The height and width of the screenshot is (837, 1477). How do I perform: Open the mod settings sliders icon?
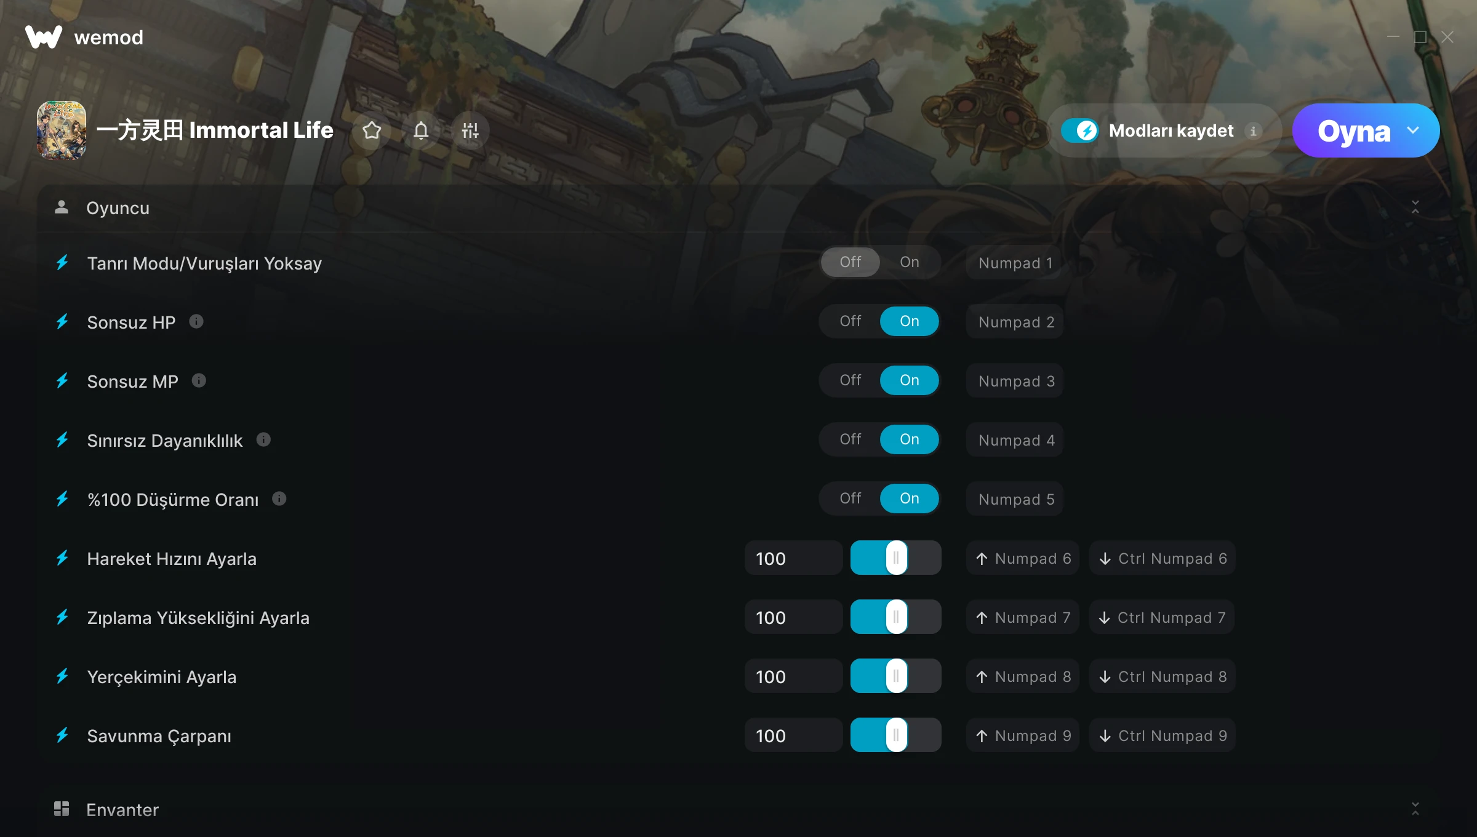pyautogui.click(x=470, y=130)
